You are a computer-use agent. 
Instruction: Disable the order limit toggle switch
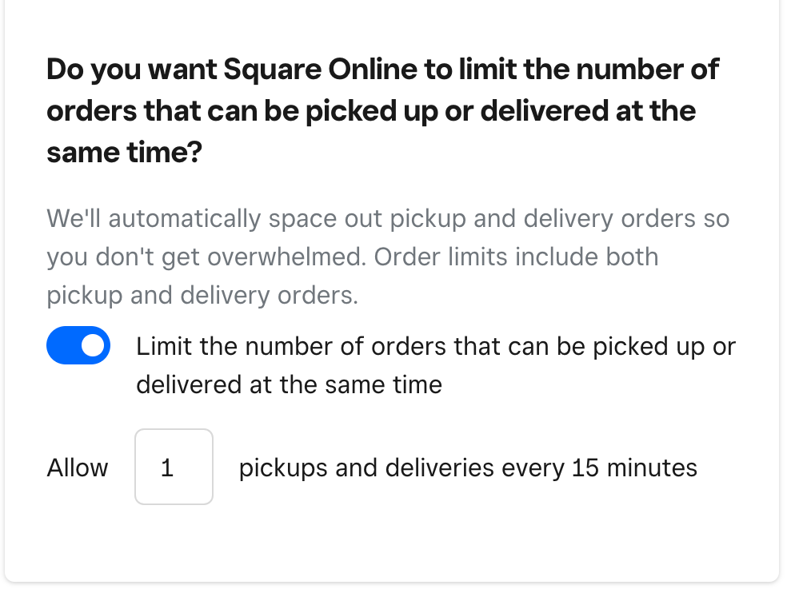pos(78,345)
